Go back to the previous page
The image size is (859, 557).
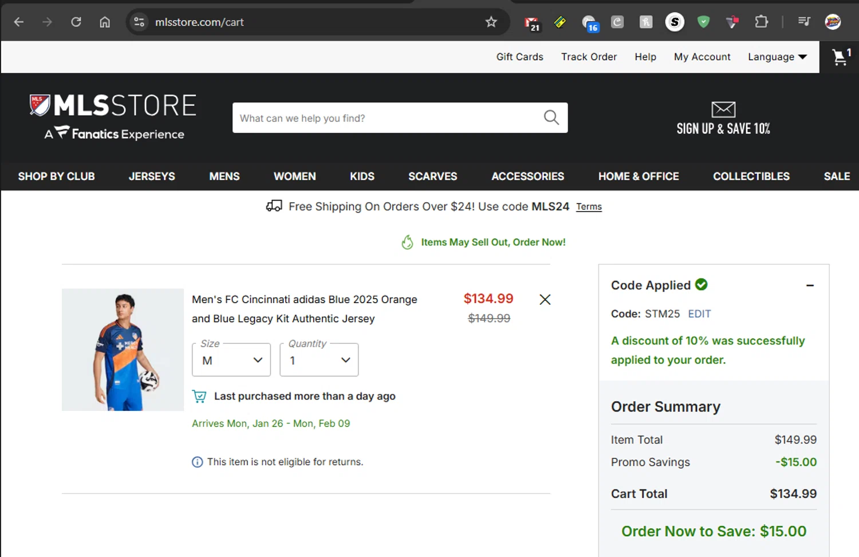(19, 22)
